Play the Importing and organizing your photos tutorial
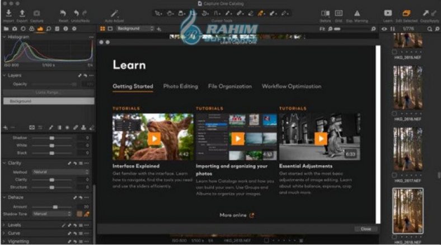 click(x=238, y=139)
